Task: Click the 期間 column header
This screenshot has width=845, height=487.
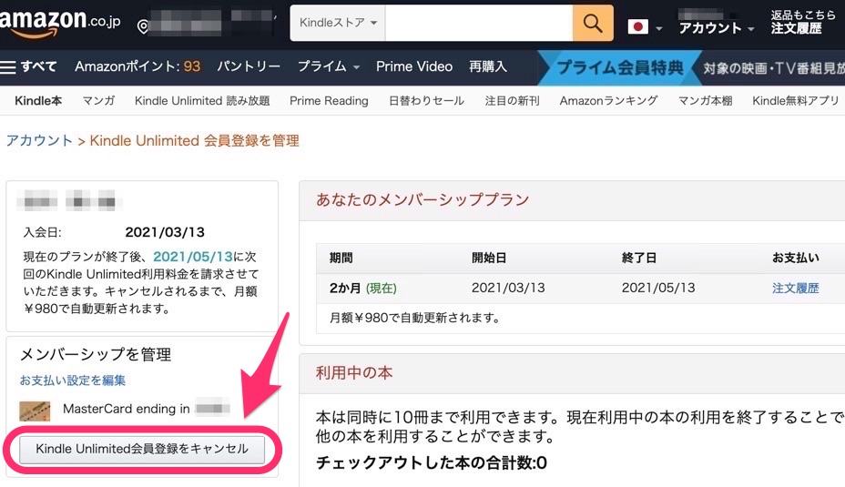Action: (341, 258)
